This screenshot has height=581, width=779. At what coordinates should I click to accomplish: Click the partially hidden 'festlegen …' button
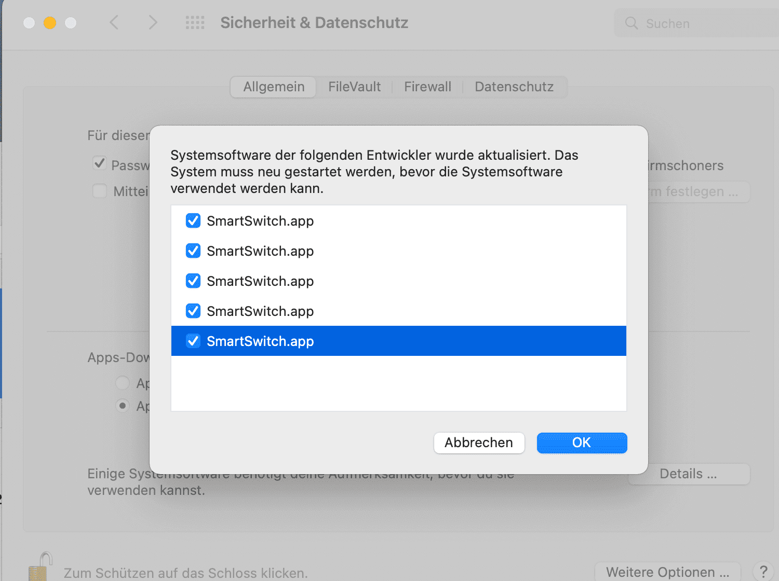point(699,191)
